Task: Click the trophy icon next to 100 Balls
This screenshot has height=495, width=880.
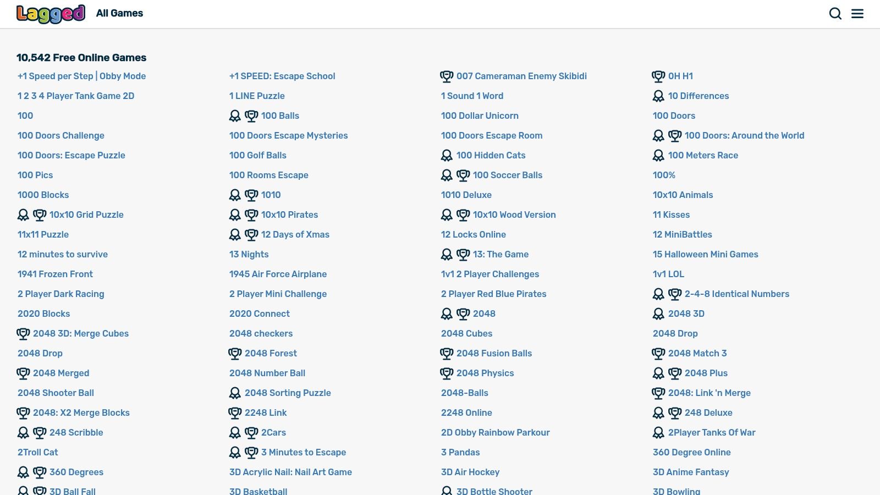Action: 251,116
